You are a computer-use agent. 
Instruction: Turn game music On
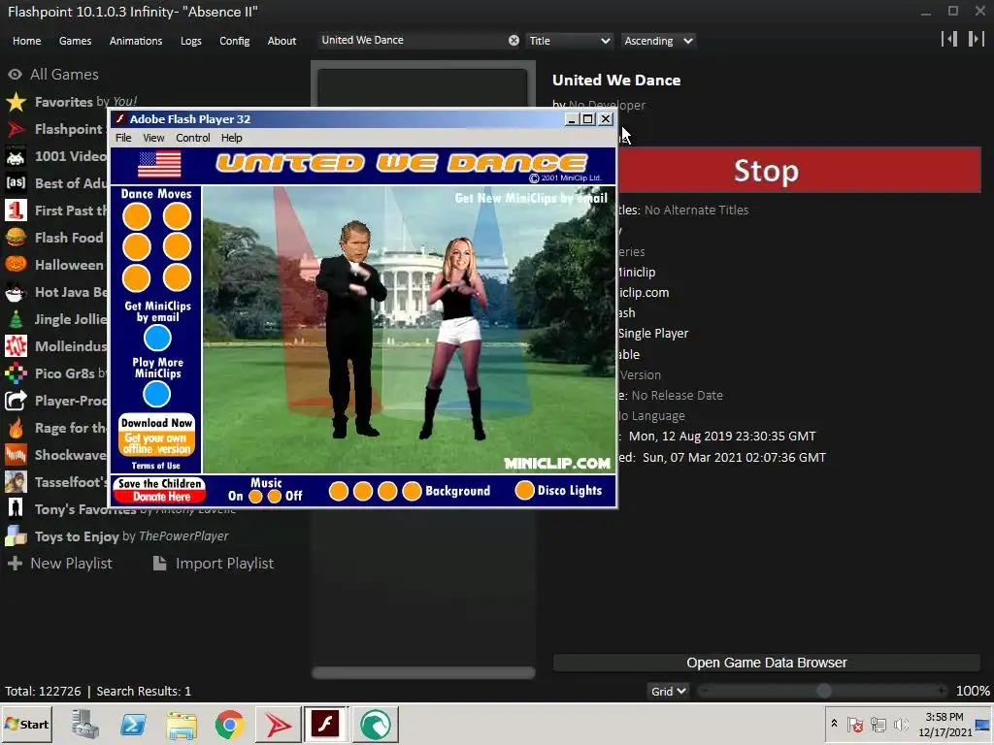(x=255, y=496)
